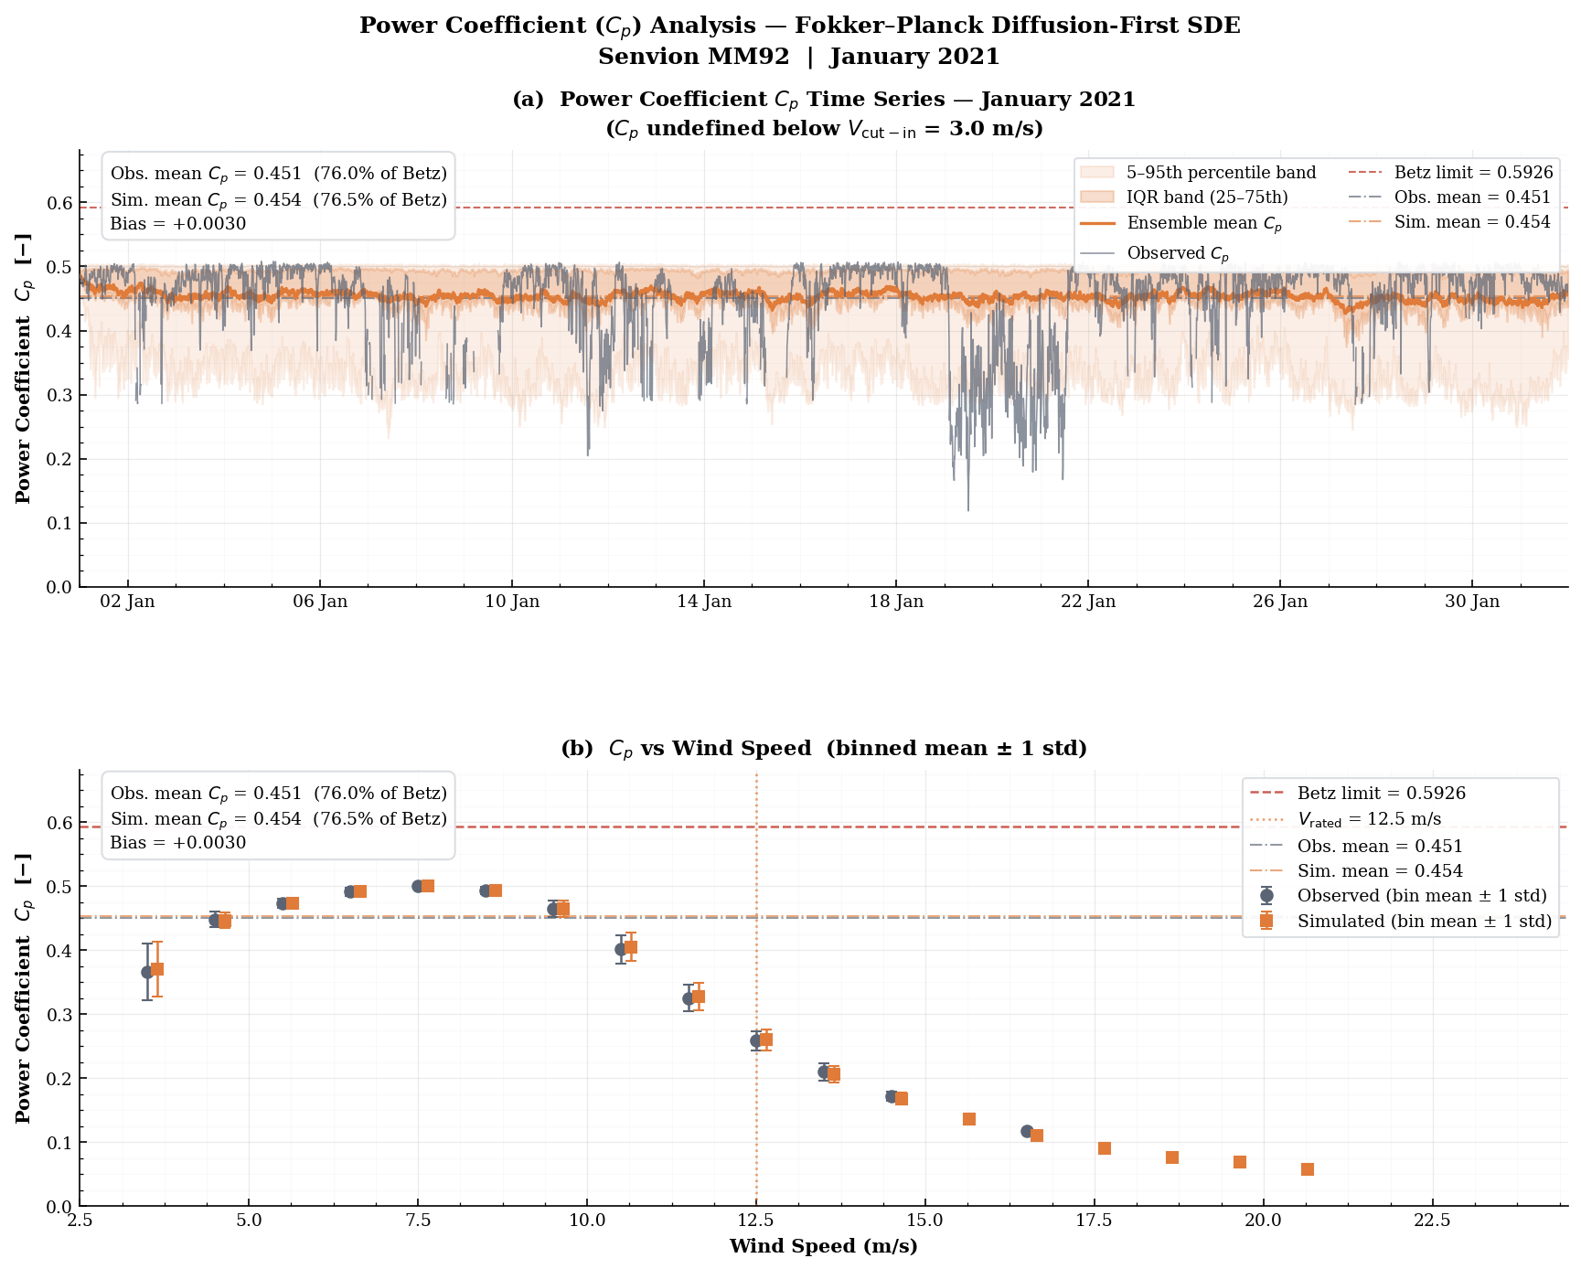The image size is (1581, 1269).
Task: Click the '10 Jan' x-axis tick label
Action: click(512, 602)
